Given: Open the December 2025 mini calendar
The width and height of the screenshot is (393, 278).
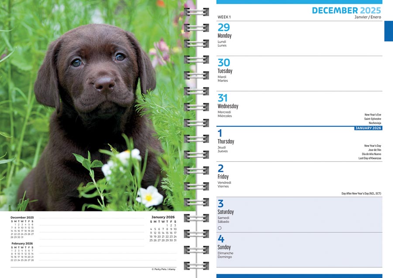Looking at the screenshot, I should (x=22, y=227).
